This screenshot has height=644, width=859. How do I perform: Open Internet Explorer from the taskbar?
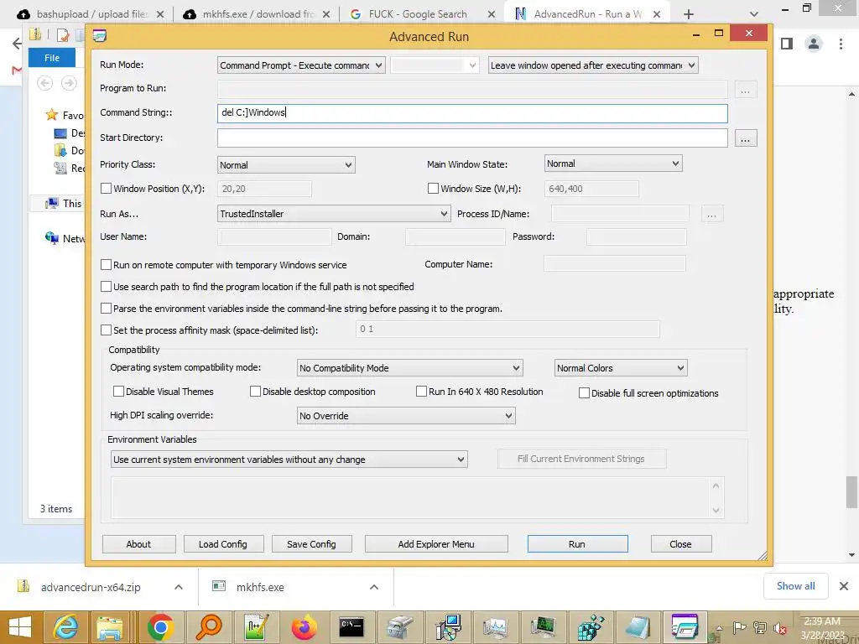coord(65,626)
